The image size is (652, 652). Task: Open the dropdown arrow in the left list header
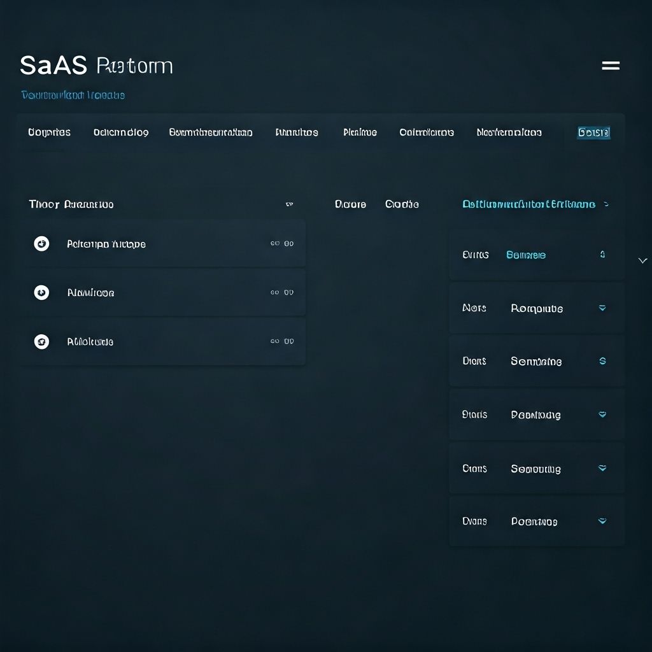coord(289,204)
